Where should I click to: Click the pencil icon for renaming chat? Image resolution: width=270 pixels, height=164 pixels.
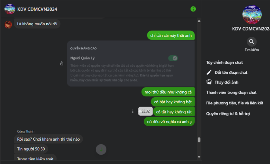click(x=209, y=72)
